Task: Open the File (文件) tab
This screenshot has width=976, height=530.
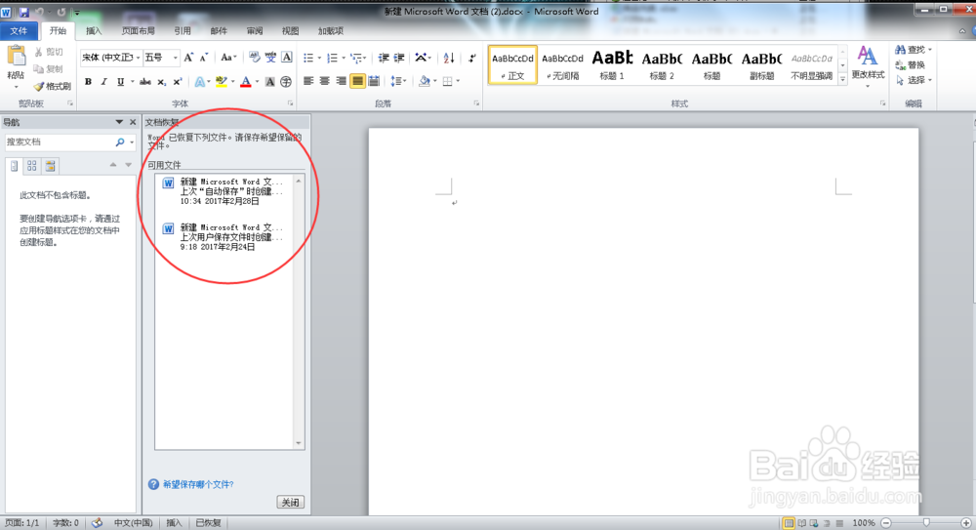Action: coord(19,30)
